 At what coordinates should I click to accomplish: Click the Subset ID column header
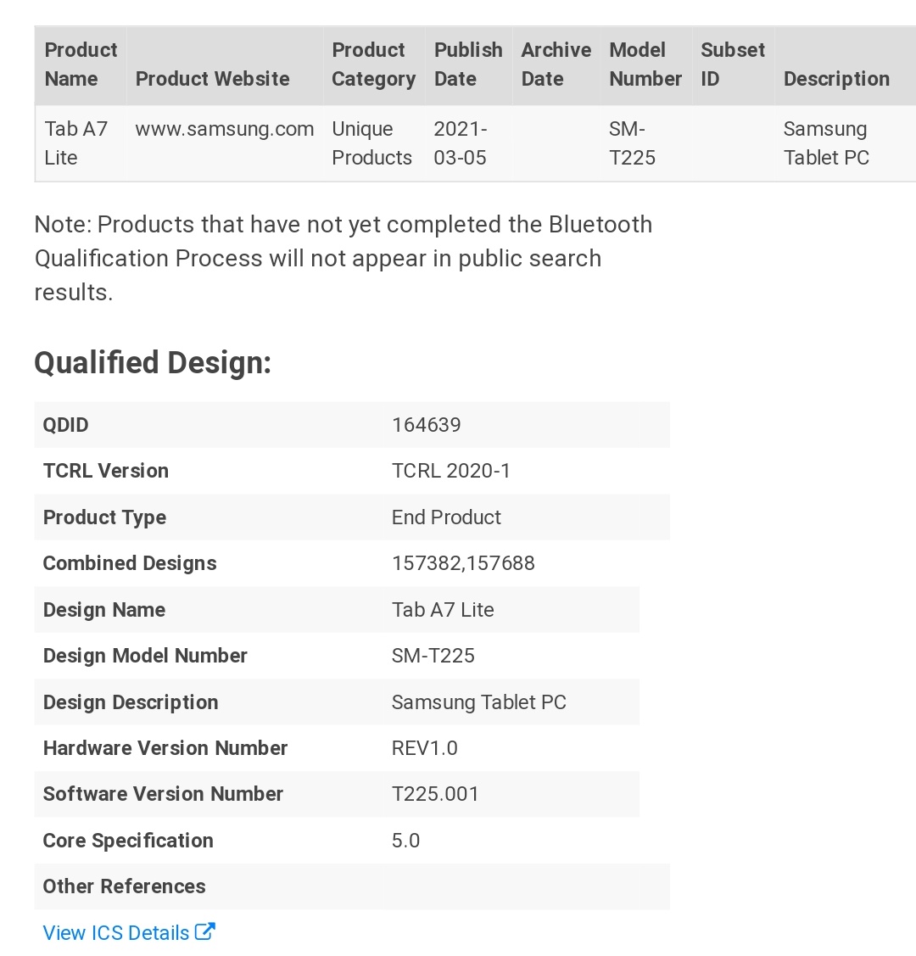coord(733,64)
